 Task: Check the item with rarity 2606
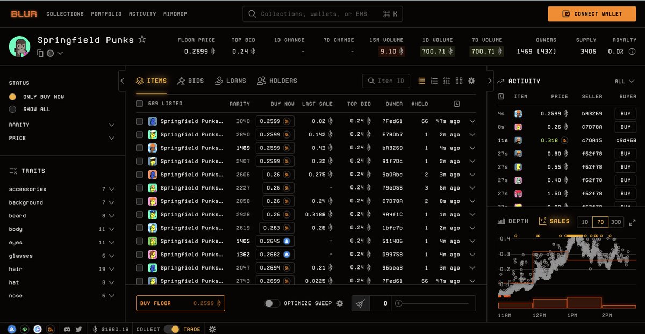140,175
